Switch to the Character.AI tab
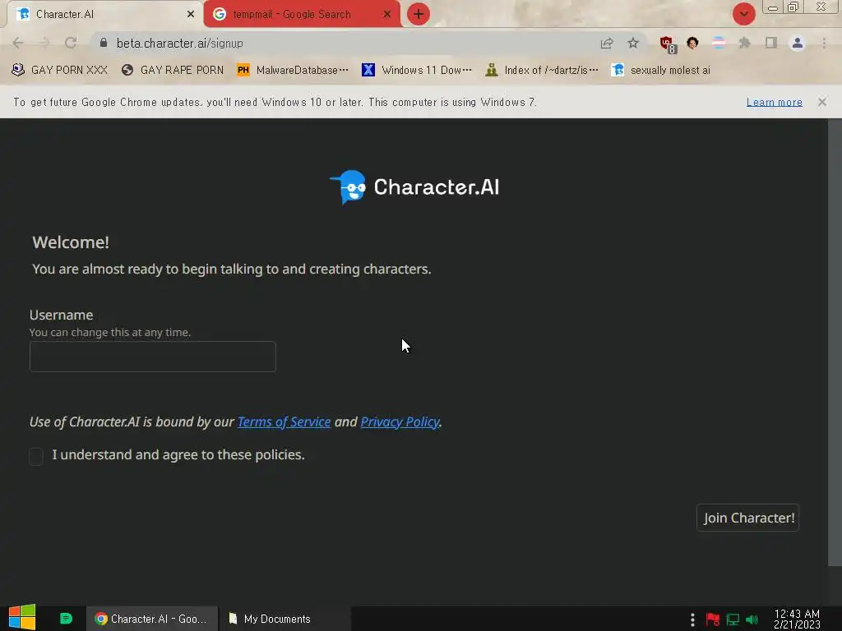 pos(104,14)
